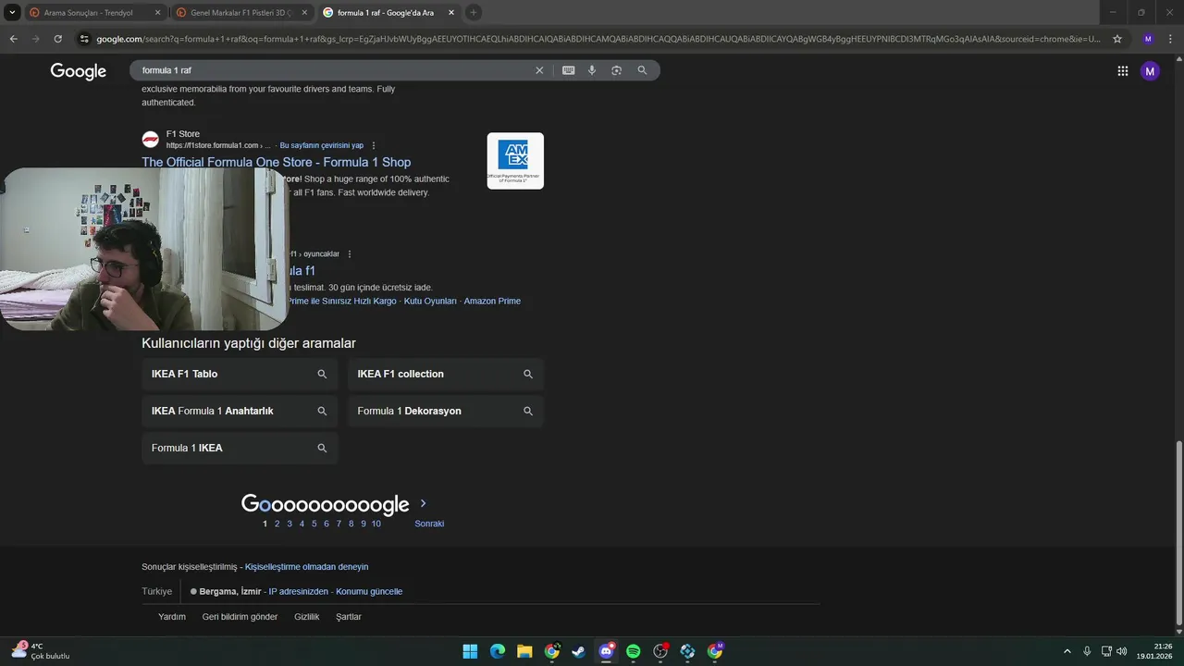Image resolution: width=1184 pixels, height=666 pixels.
Task: Search for Formula 1 Dekorasyon suggestion
Action: click(x=446, y=411)
